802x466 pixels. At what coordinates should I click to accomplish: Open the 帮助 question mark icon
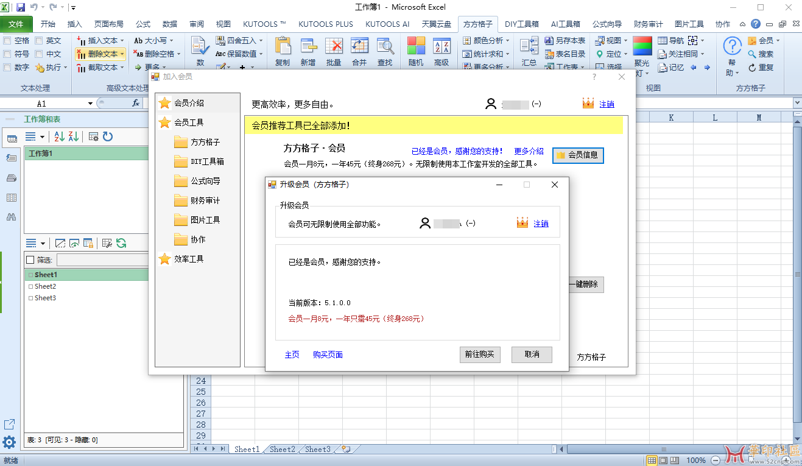[x=732, y=46]
